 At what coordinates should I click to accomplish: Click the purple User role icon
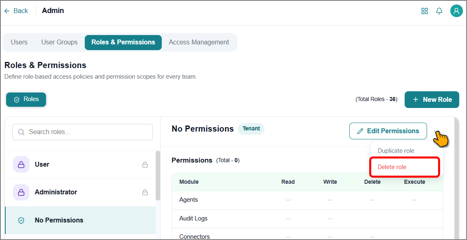coord(21,164)
